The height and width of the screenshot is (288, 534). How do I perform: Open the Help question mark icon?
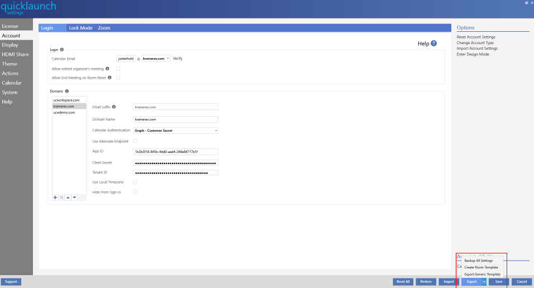[433, 43]
